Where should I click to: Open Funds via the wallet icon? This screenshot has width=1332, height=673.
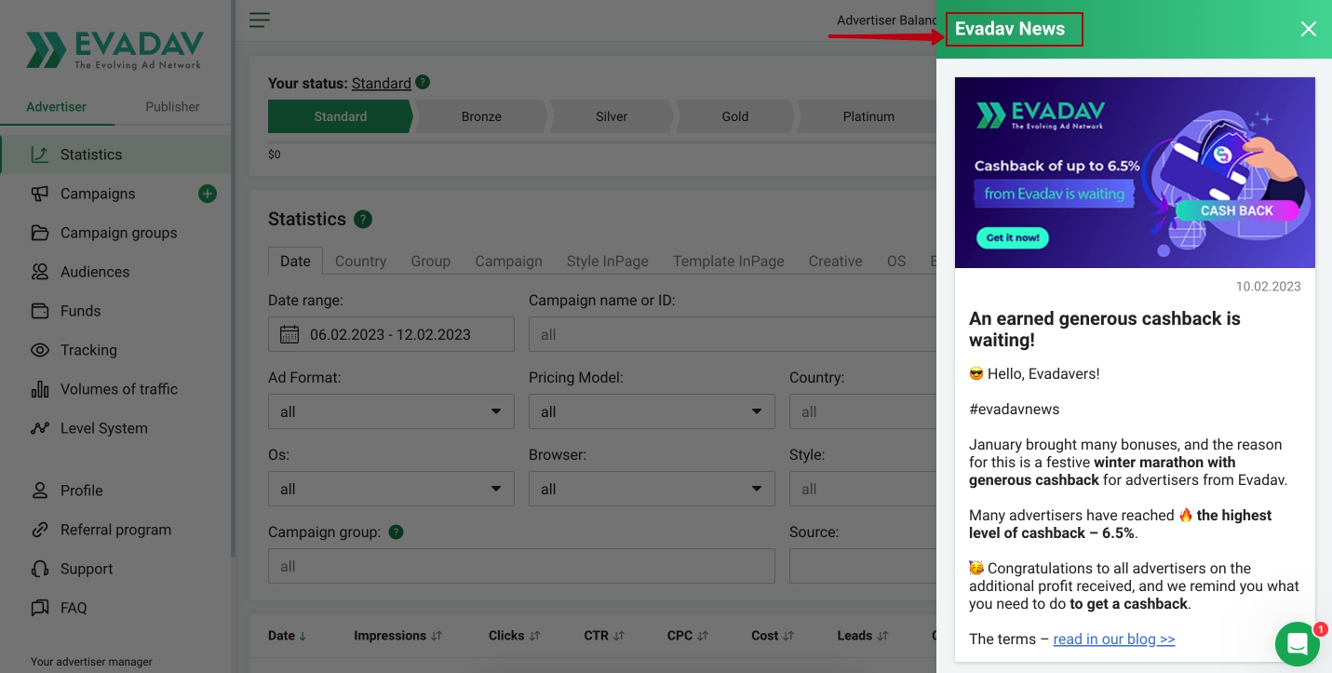(40, 311)
